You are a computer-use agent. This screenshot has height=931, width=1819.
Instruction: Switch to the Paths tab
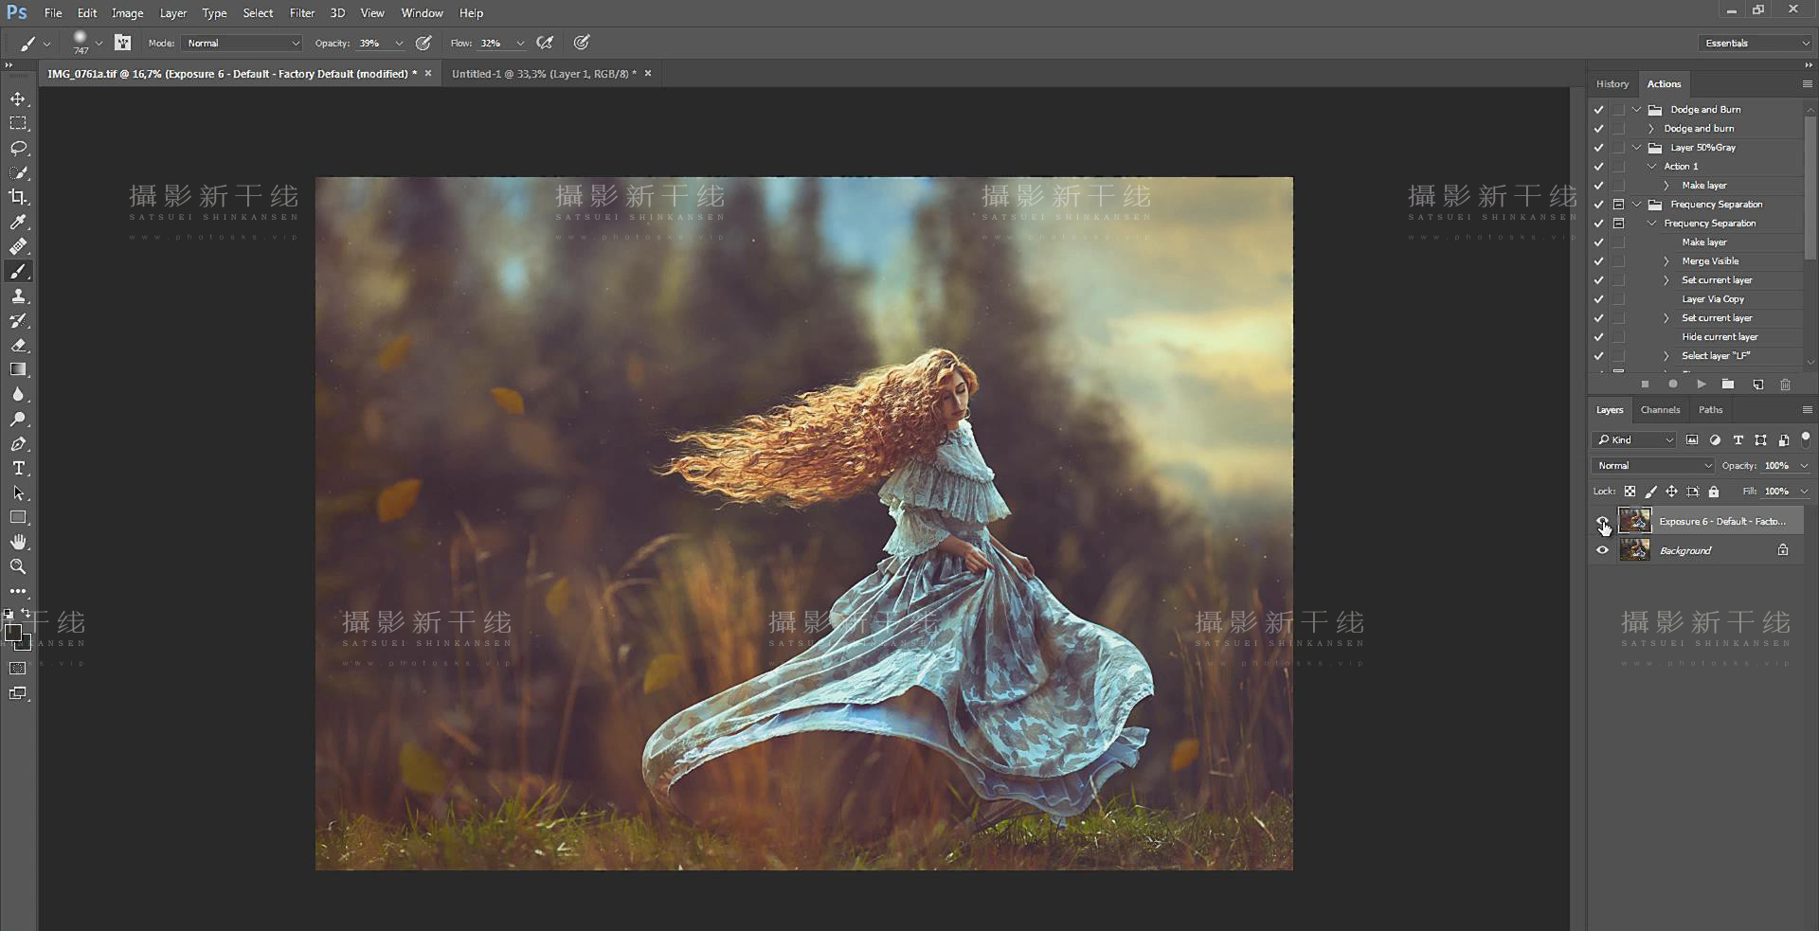[x=1710, y=410]
